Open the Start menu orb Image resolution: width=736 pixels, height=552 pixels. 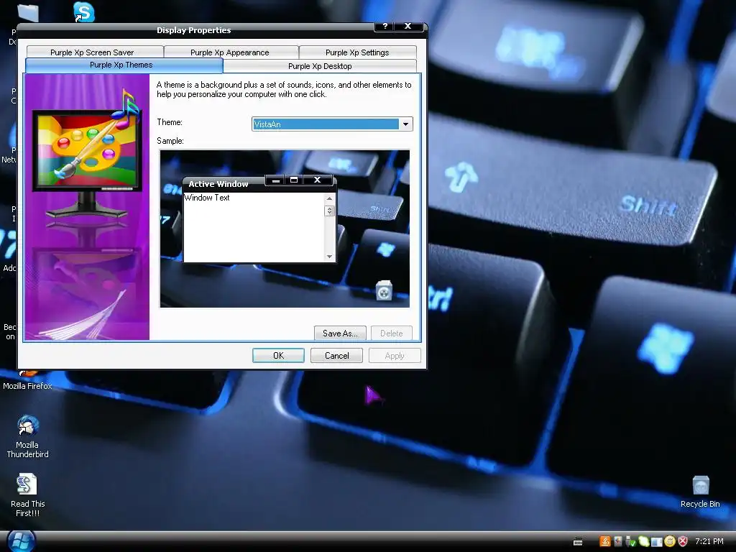coord(21,541)
